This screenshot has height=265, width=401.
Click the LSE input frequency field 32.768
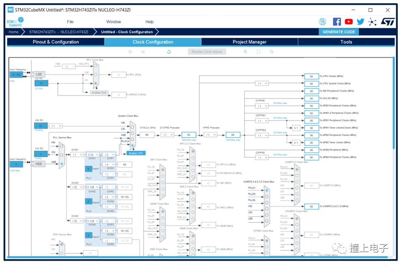point(16,75)
